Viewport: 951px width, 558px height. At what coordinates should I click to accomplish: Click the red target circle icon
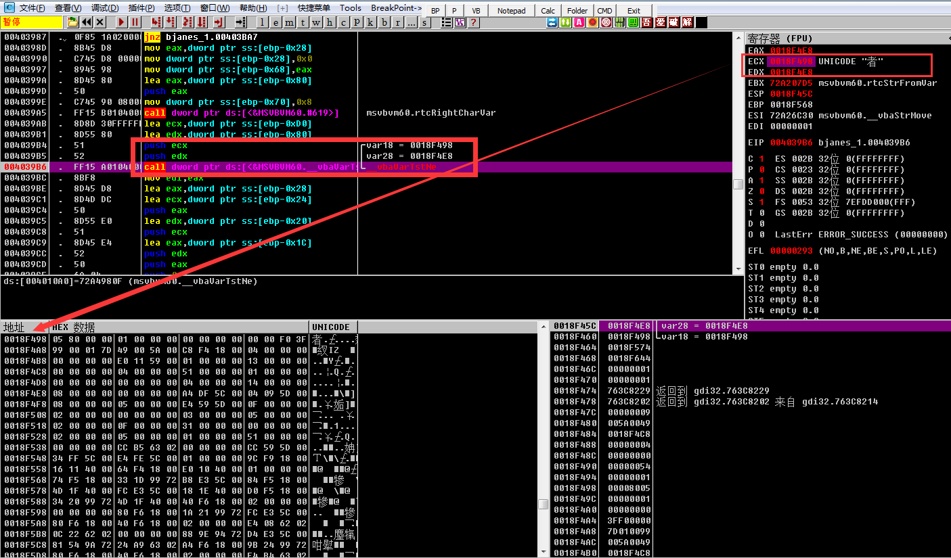coord(606,22)
